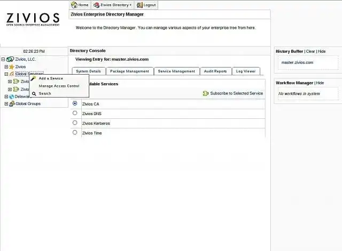Switch to the Service Management tab
Screen dimensions: 342x251
(x=176, y=71)
